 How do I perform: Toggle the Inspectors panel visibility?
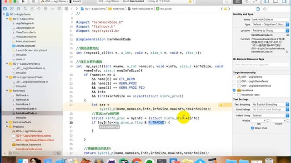(284, 1)
